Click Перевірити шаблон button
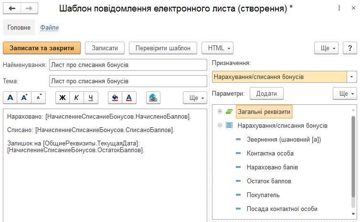The width and height of the screenshot is (360, 222). pos(163,48)
